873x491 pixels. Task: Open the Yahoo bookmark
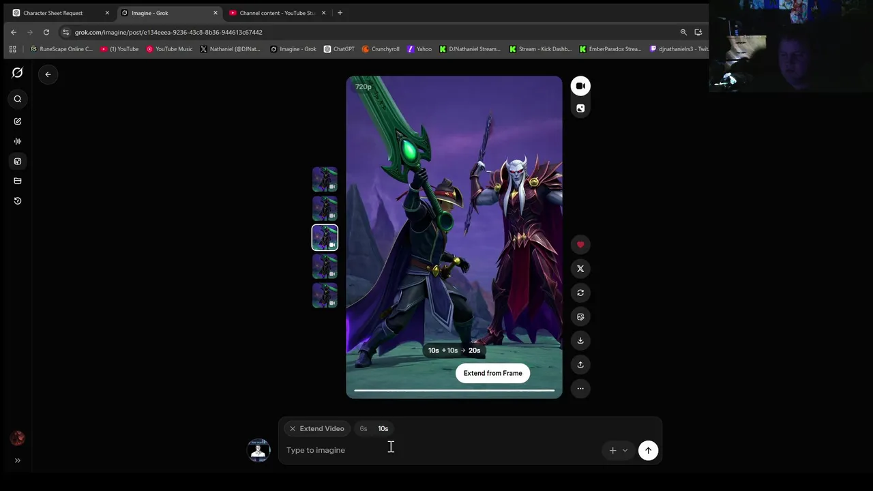point(419,49)
